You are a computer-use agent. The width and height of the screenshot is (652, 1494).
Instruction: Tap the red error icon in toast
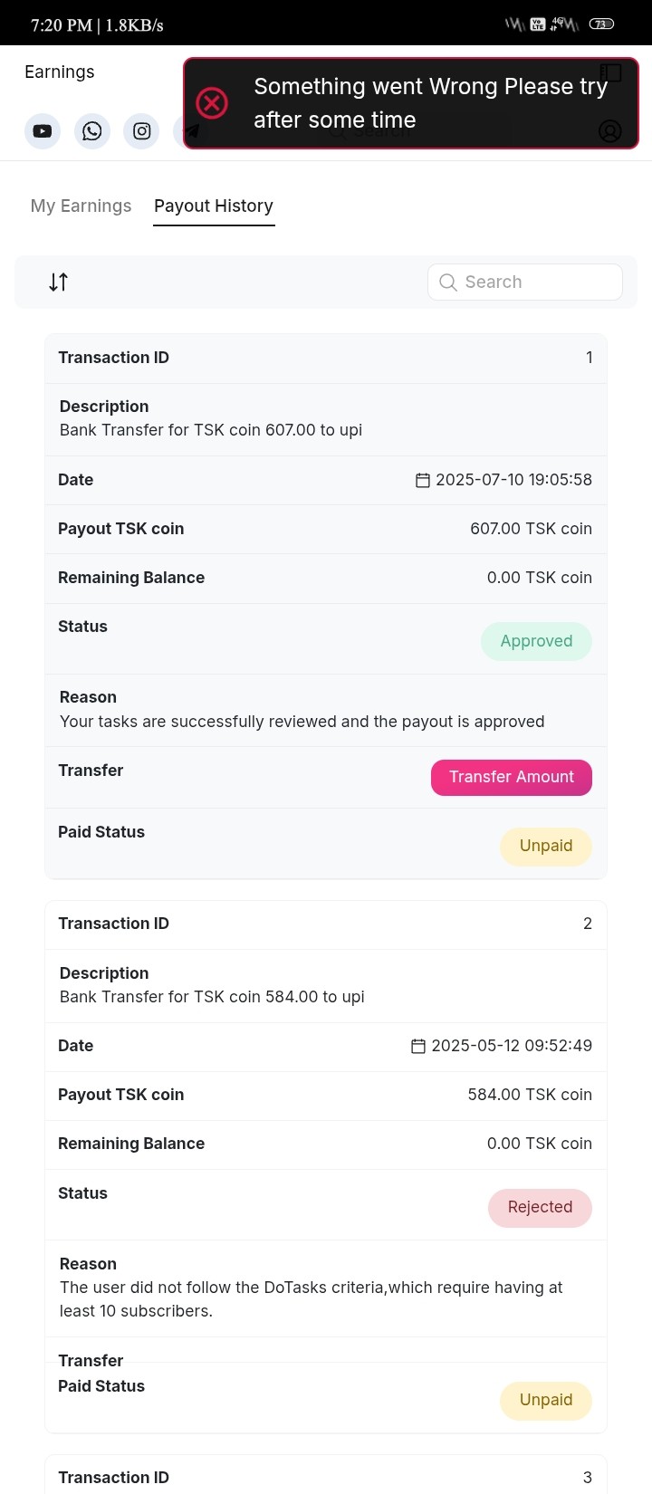coord(212,103)
